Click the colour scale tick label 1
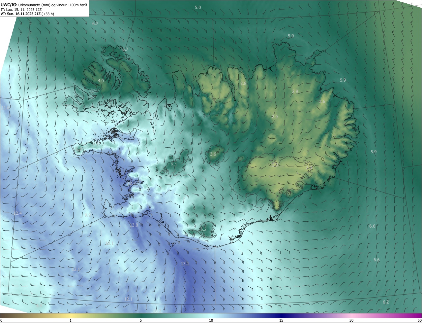The image size is (422, 323). [71, 320]
